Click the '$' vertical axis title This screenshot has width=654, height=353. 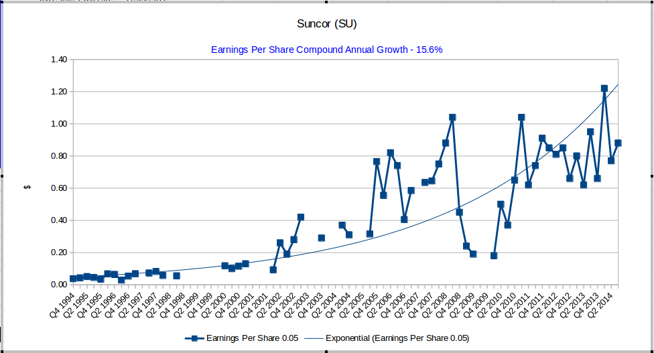(27, 188)
